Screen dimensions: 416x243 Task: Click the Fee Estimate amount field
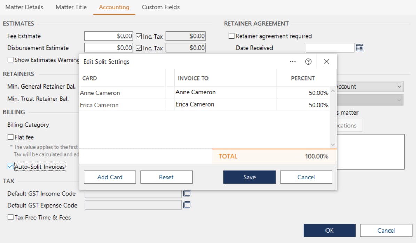coord(108,36)
